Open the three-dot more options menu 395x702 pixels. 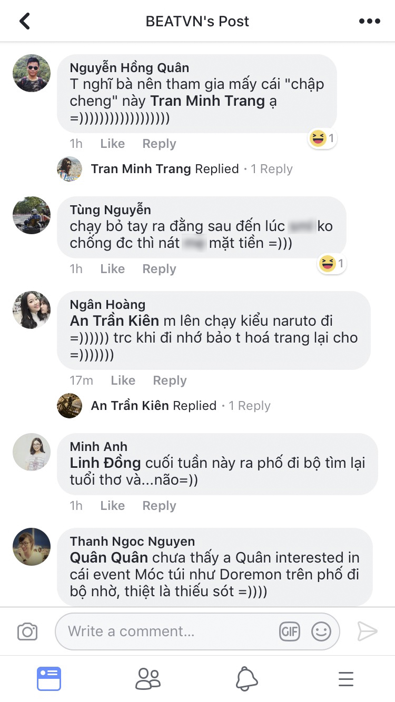tap(369, 21)
